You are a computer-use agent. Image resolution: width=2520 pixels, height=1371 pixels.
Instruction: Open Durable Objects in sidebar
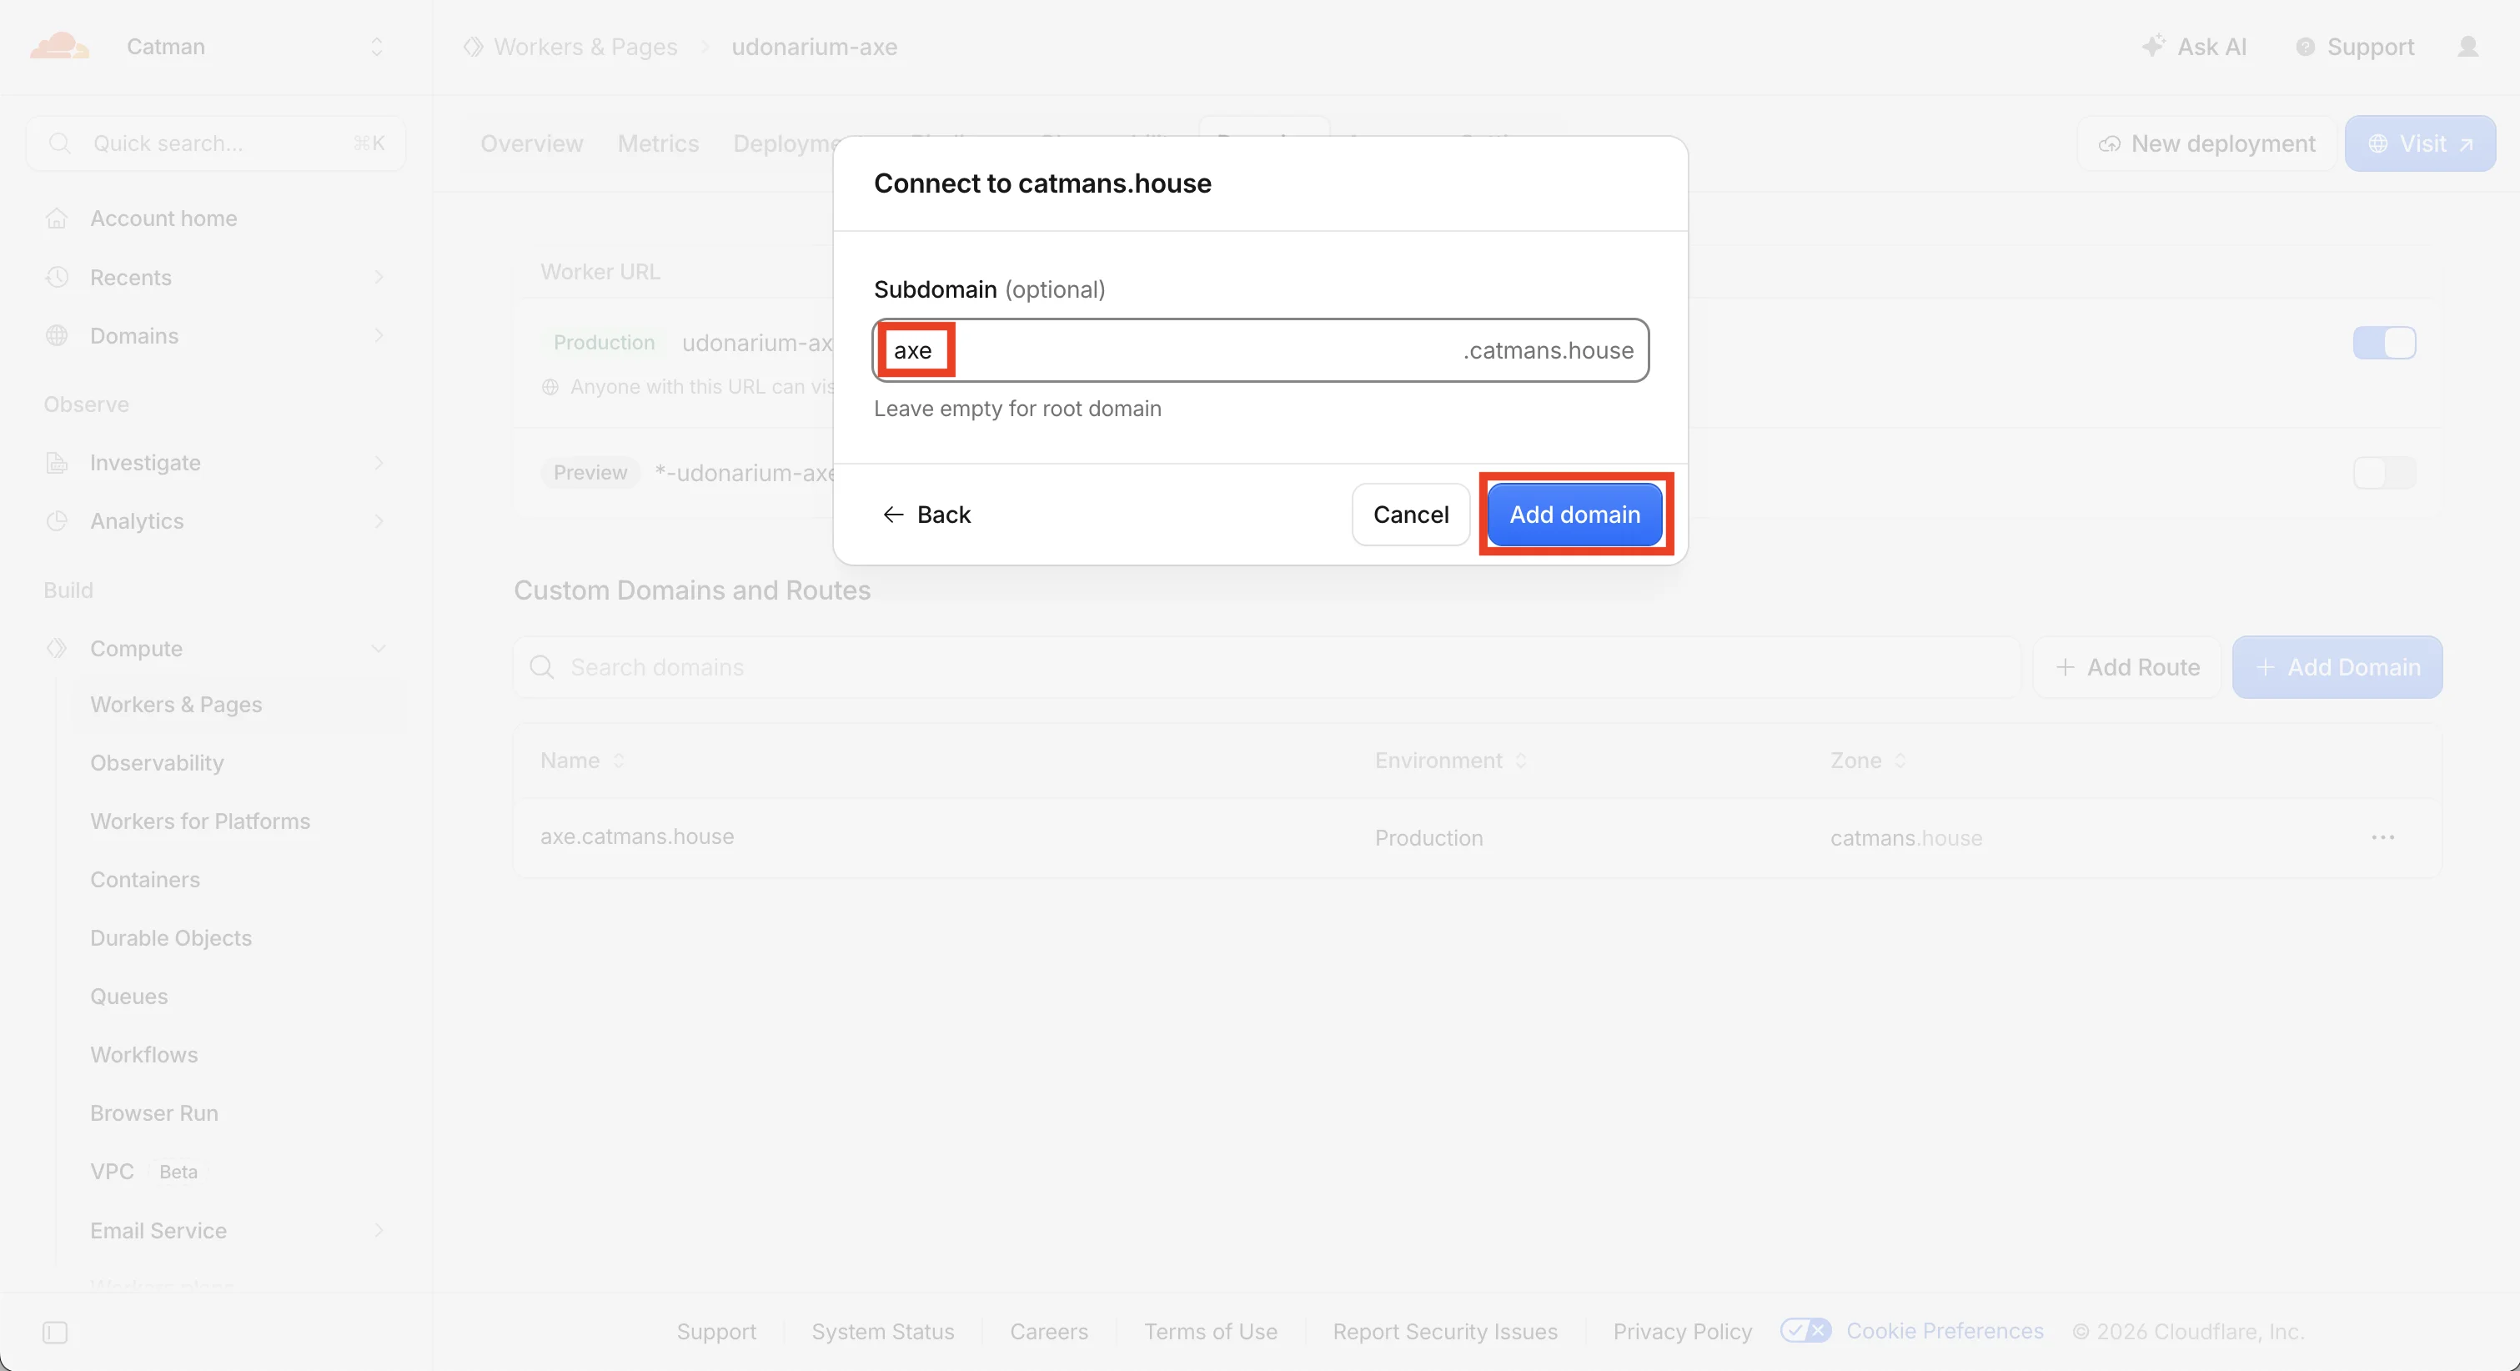point(171,937)
